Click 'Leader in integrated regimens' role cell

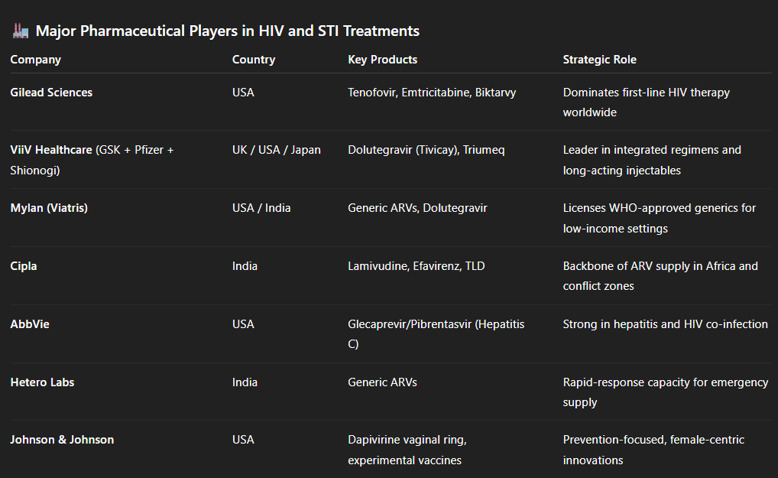coord(652,160)
